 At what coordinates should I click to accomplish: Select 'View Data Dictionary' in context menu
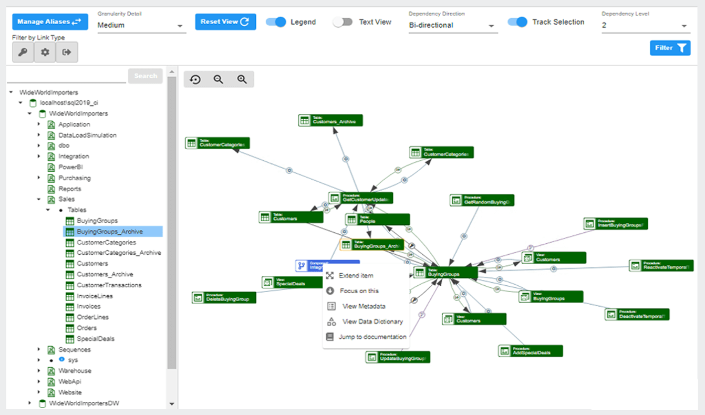tap(372, 321)
